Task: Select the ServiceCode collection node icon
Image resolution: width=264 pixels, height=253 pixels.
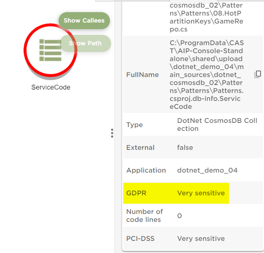Action: [50, 50]
